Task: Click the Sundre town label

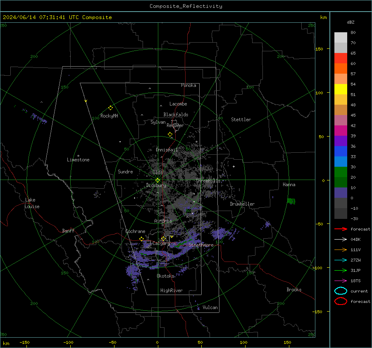Action: pos(125,172)
